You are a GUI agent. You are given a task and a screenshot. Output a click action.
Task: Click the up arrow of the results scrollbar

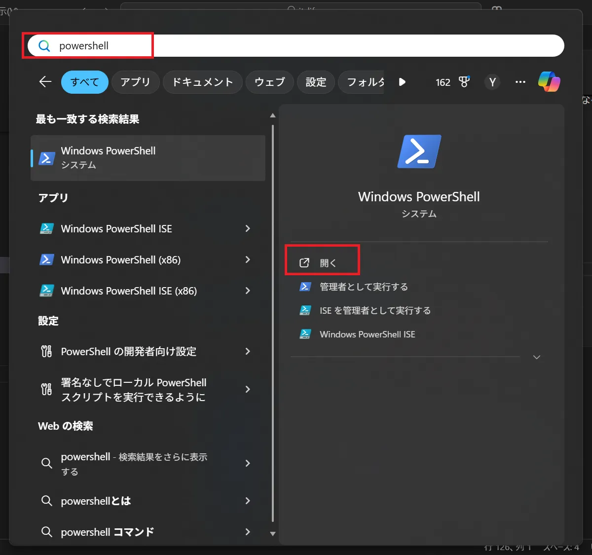tap(273, 115)
